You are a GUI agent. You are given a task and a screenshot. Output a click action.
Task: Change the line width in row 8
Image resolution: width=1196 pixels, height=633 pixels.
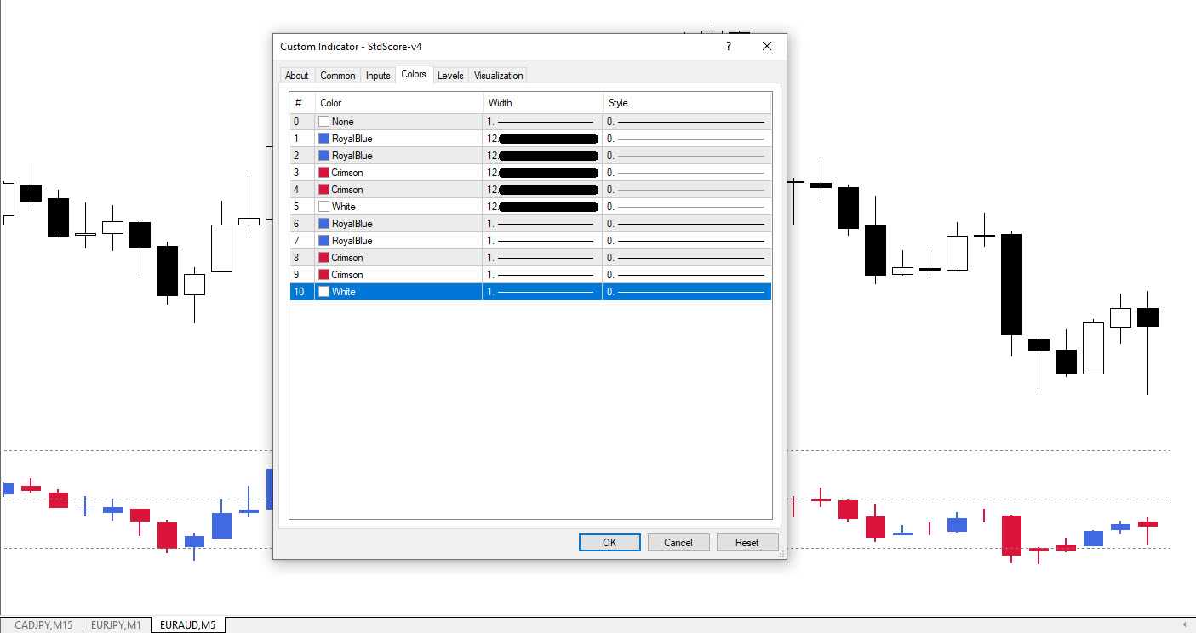click(542, 258)
